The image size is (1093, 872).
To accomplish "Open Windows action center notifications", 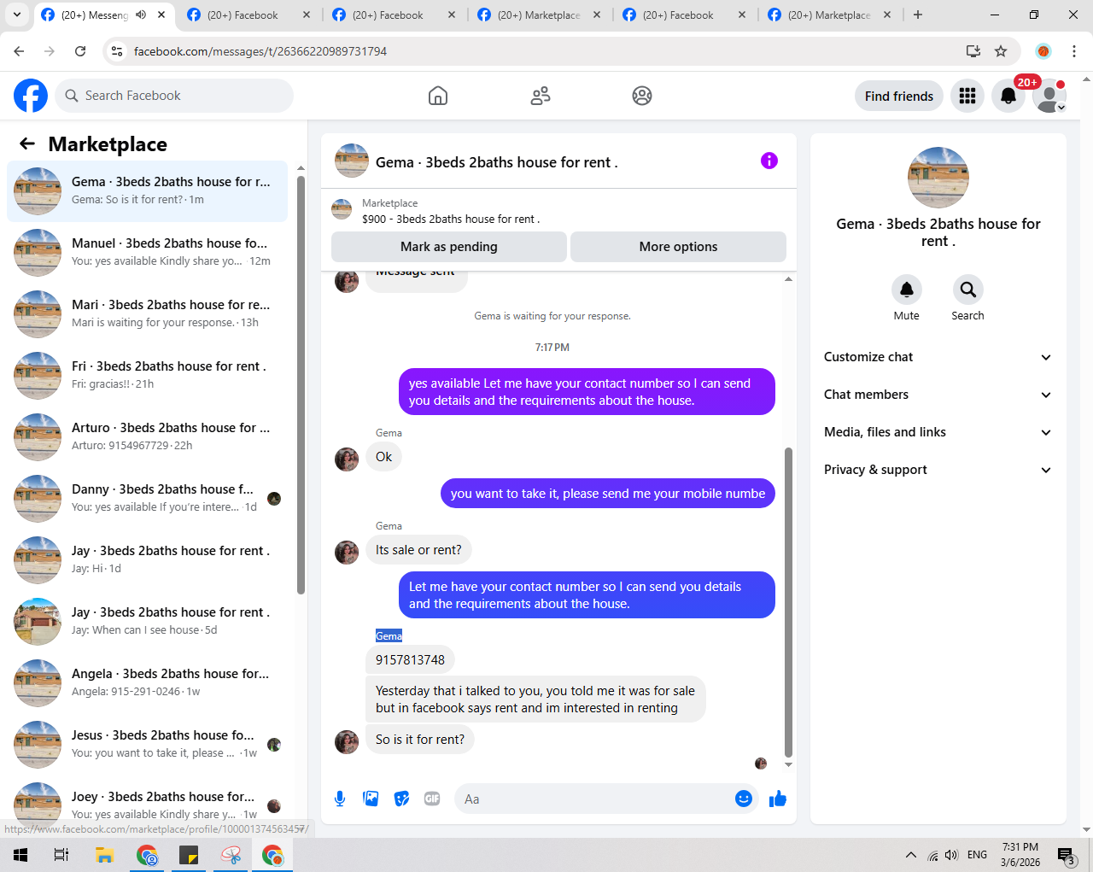I will (x=1066, y=855).
